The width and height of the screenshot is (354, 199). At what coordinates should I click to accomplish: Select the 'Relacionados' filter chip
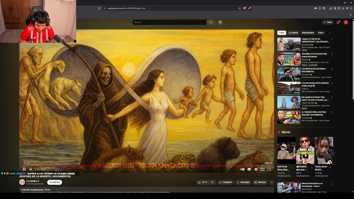308,33
